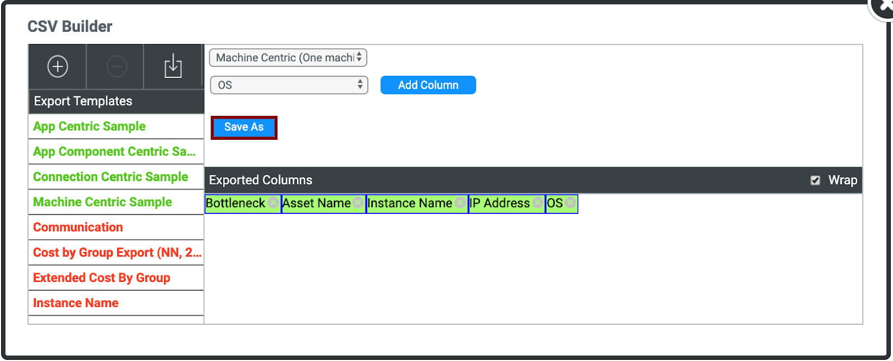The height and width of the screenshot is (361, 893).
Task: Select the App Centric Sample template
Action: tap(89, 126)
